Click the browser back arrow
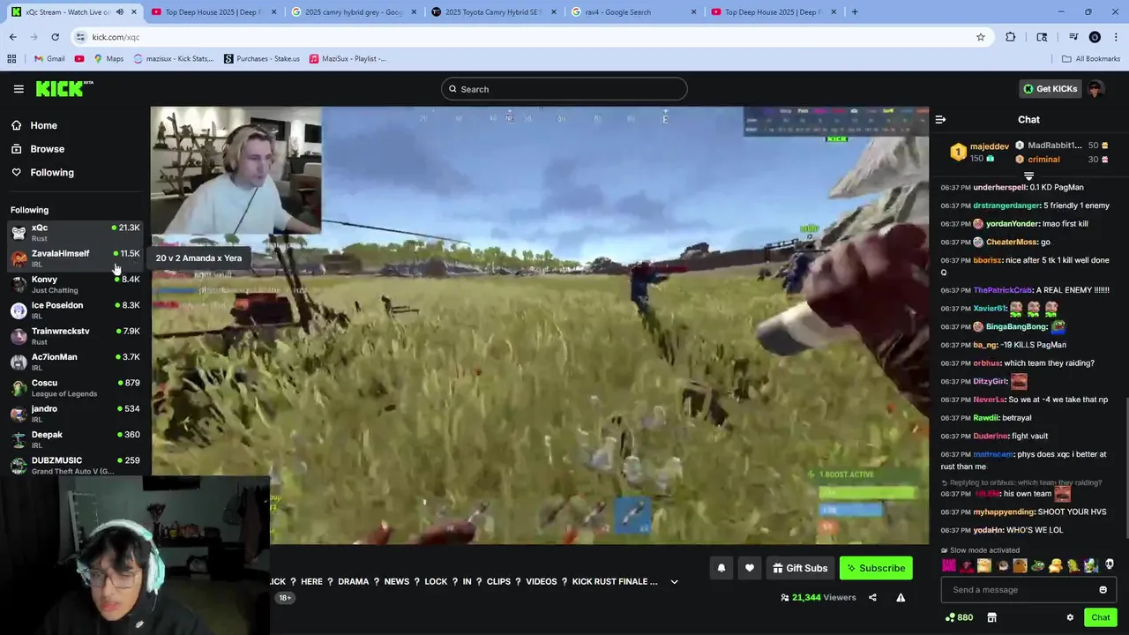1129x635 pixels. (x=12, y=37)
